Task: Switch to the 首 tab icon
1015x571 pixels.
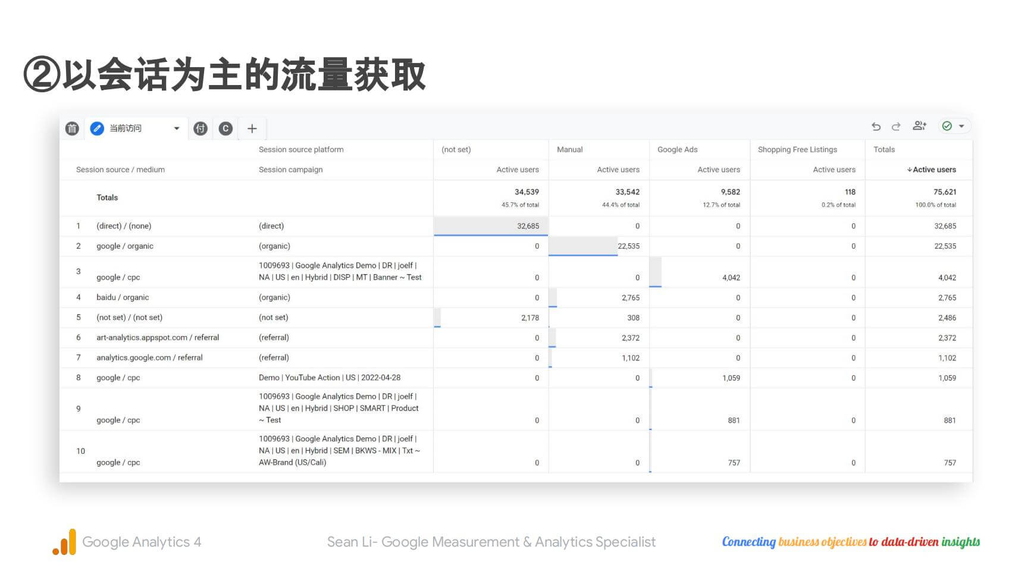Action: (72, 128)
